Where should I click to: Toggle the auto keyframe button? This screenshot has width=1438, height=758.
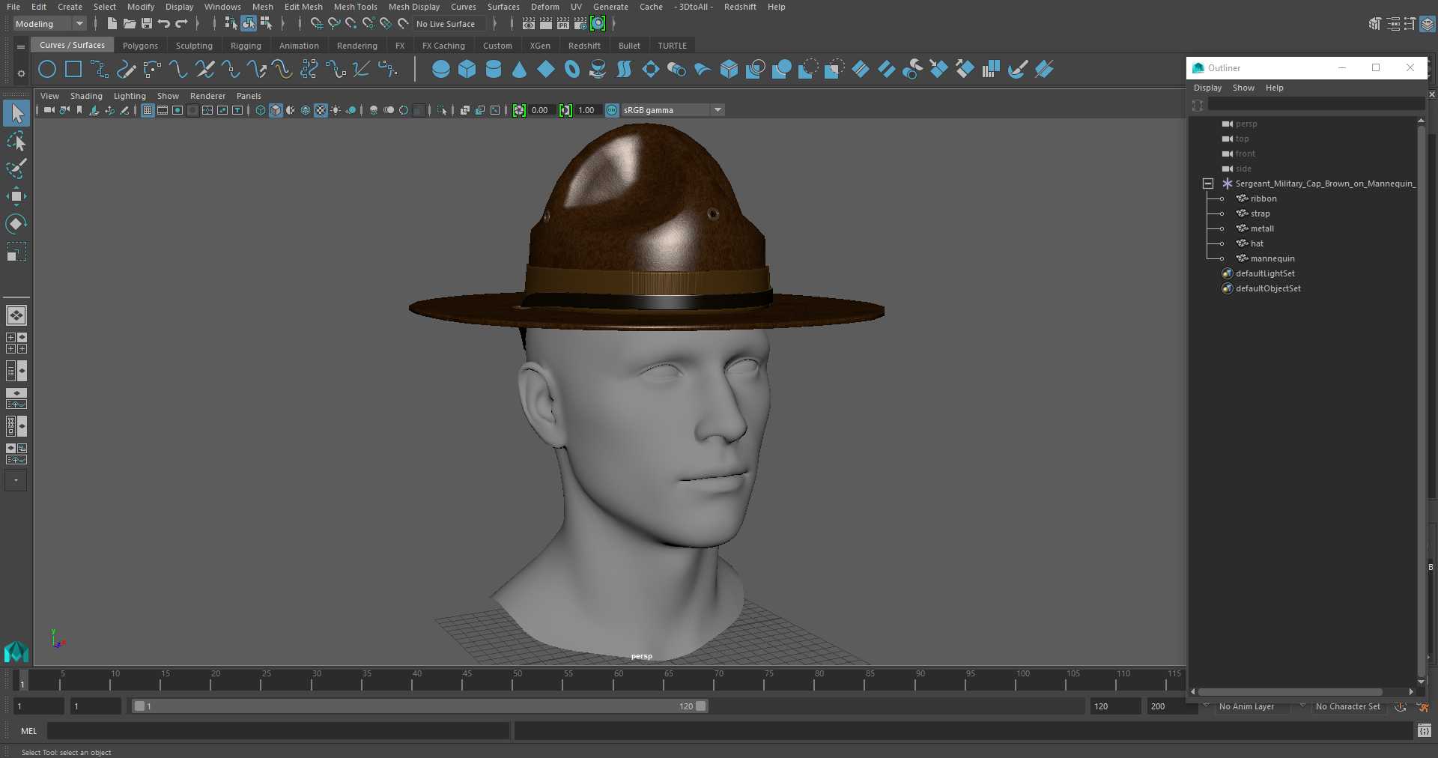[1401, 706]
